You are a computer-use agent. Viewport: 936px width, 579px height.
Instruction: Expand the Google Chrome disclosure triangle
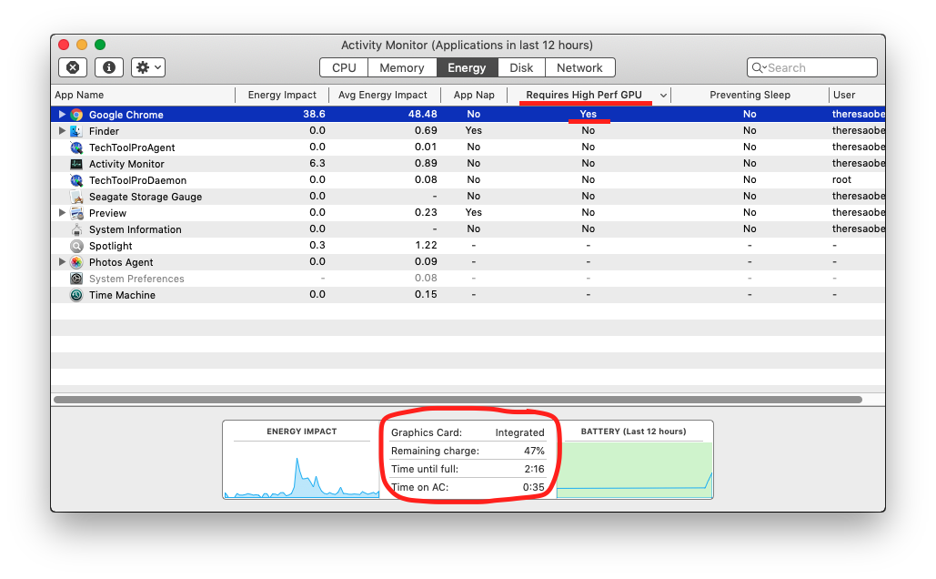tap(62, 114)
